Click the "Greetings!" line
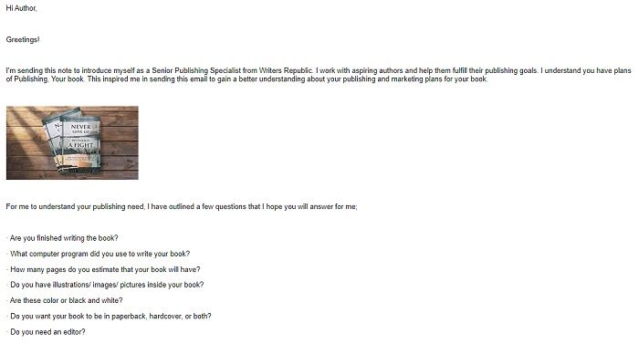The width and height of the screenshot is (639, 344). pos(23,39)
